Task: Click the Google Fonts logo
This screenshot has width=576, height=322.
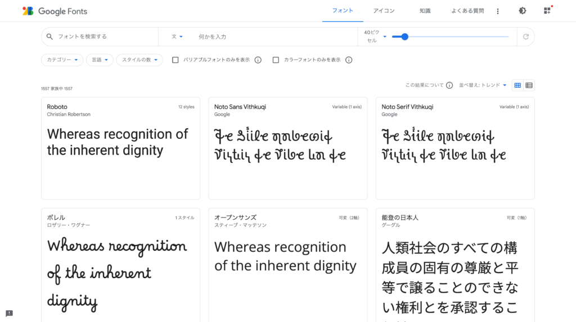Action: [x=55, y=11]
